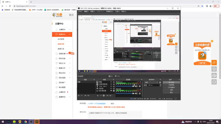The width and height of the screenshot is (221, 124).
Task: Click Exit button in OBS controls
Action: (x=171, y=93)
